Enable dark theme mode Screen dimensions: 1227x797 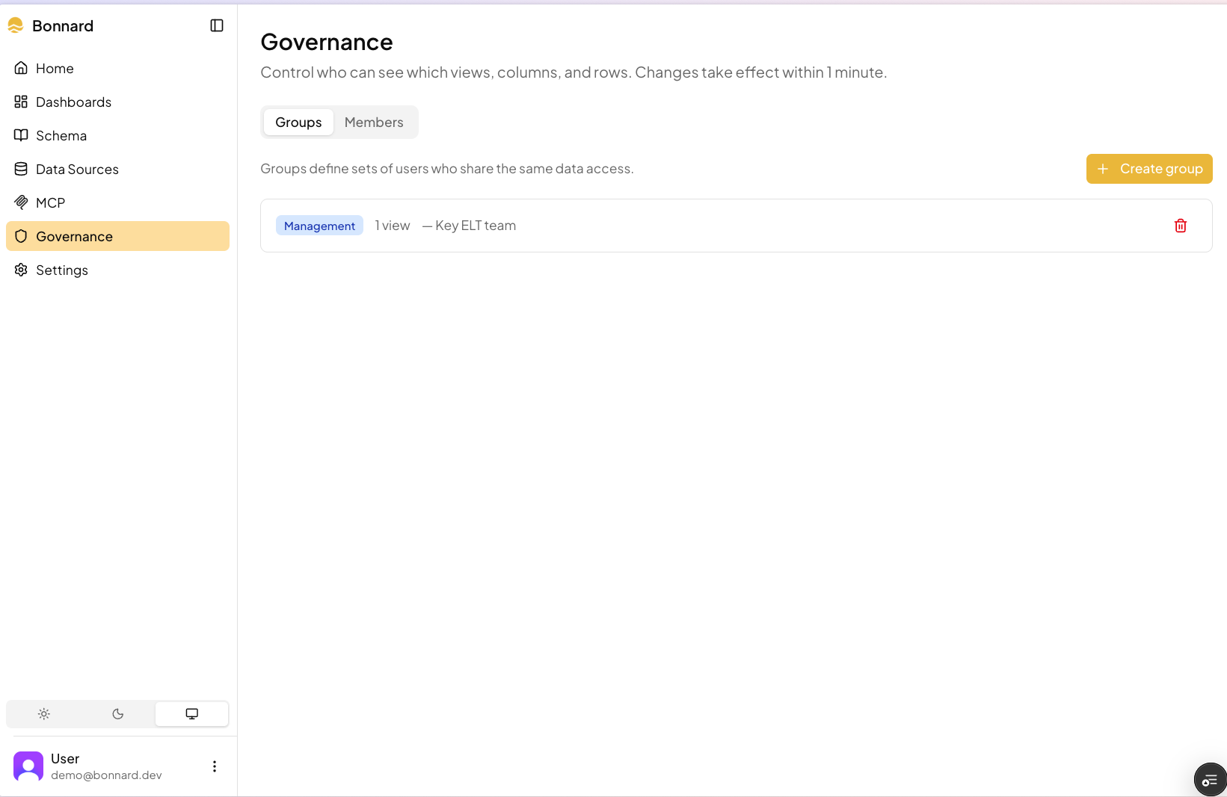point(117,714)
